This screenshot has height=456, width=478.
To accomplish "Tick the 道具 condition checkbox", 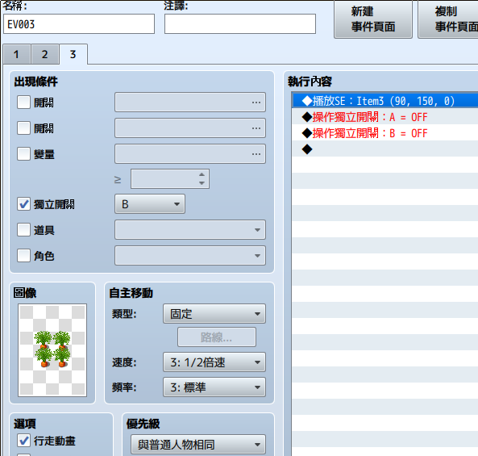I will (23, 229).
